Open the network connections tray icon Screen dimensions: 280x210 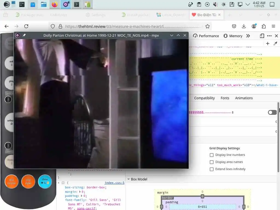coord(240,4)
